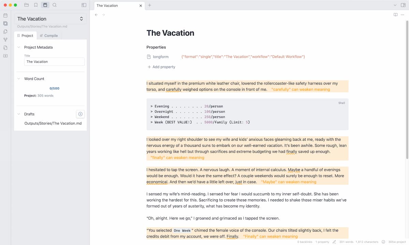Open the search magnifier icon
Image resolution: width=409 pixels, height=245 pixels.
[55, 5]
